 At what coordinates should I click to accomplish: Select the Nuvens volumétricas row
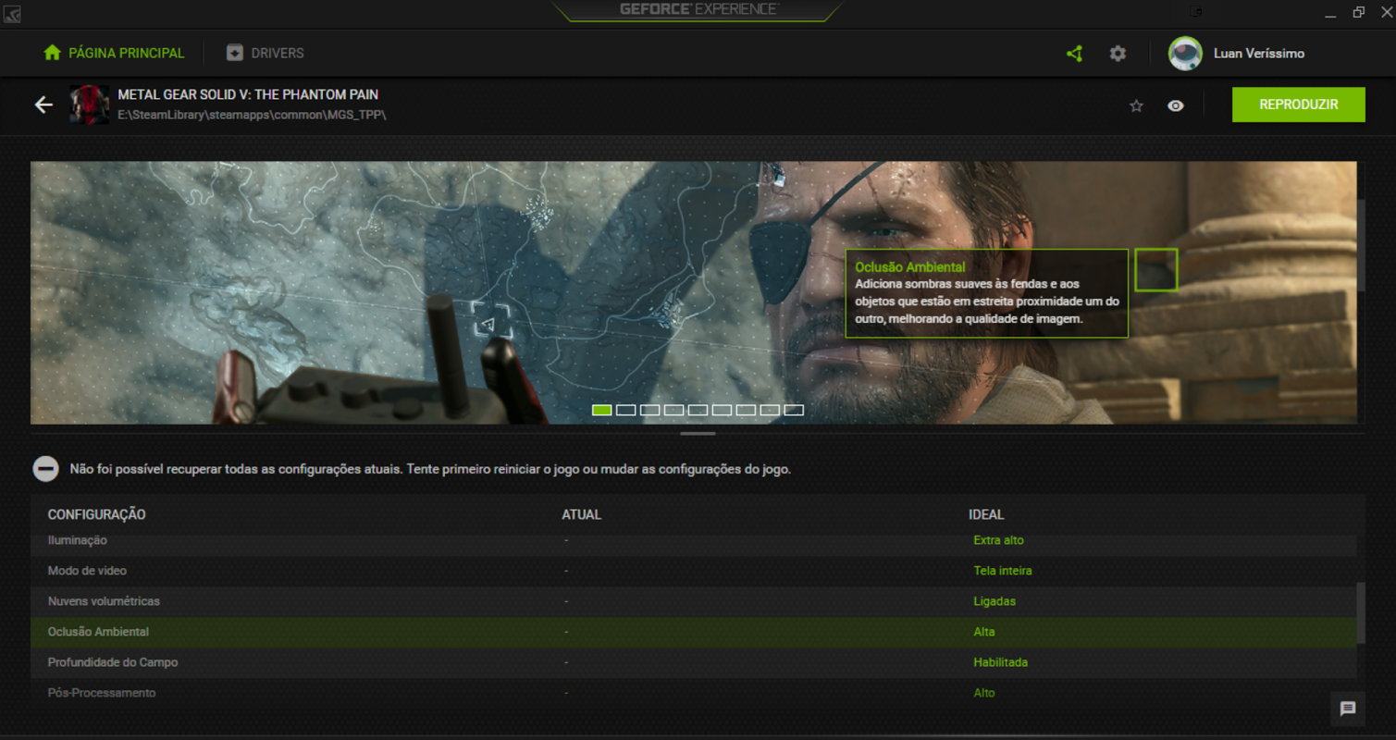pos(693,601)
